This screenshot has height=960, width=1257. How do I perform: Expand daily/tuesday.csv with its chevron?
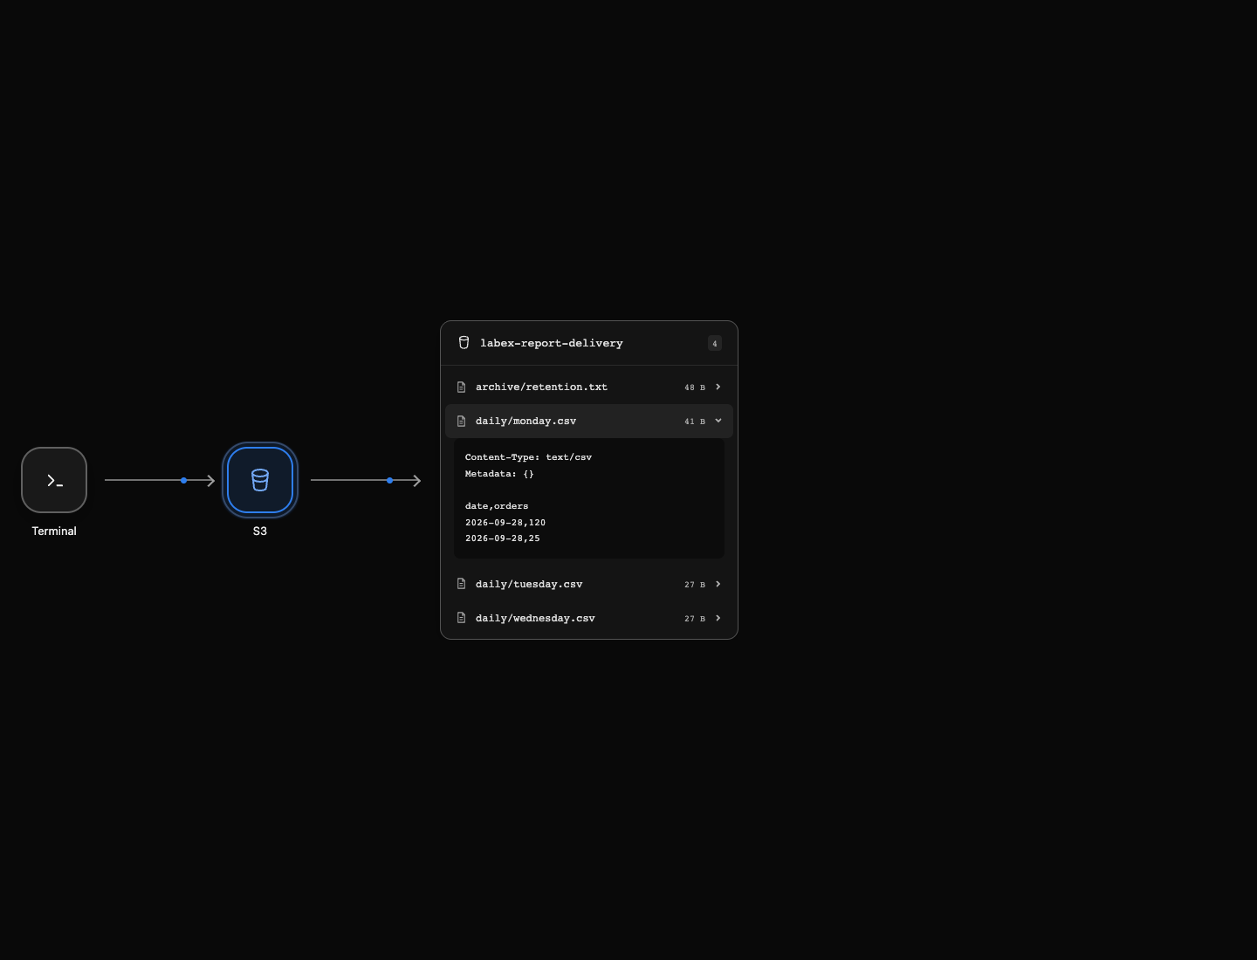point(718,584)
